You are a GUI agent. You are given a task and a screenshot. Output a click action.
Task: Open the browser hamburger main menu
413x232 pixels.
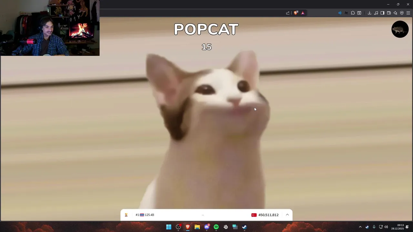pyautogui.click(x=408, y=13)
